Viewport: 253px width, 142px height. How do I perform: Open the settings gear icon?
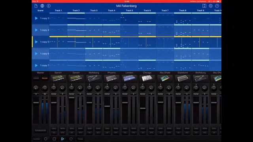(x=211, y=6)
